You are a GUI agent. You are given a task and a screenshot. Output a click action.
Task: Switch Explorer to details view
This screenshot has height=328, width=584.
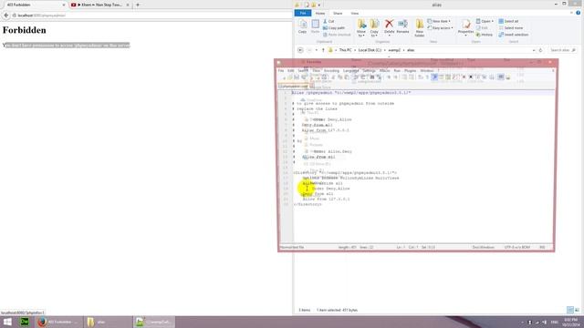click(x=569, y=310)
